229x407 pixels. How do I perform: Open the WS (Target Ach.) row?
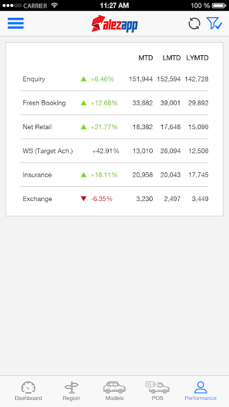click(x=114, y=151)
